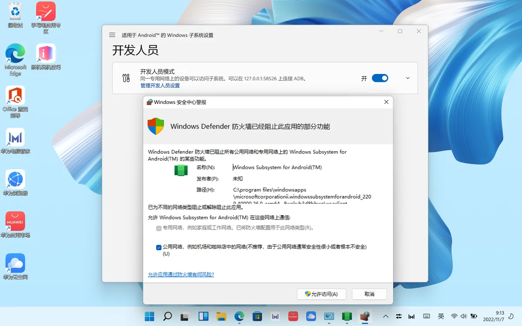The height and width of the screenshot is (326, 522).
Task: Launch Microsoft Edge from the desktop
Action: (x=15, y=60)
